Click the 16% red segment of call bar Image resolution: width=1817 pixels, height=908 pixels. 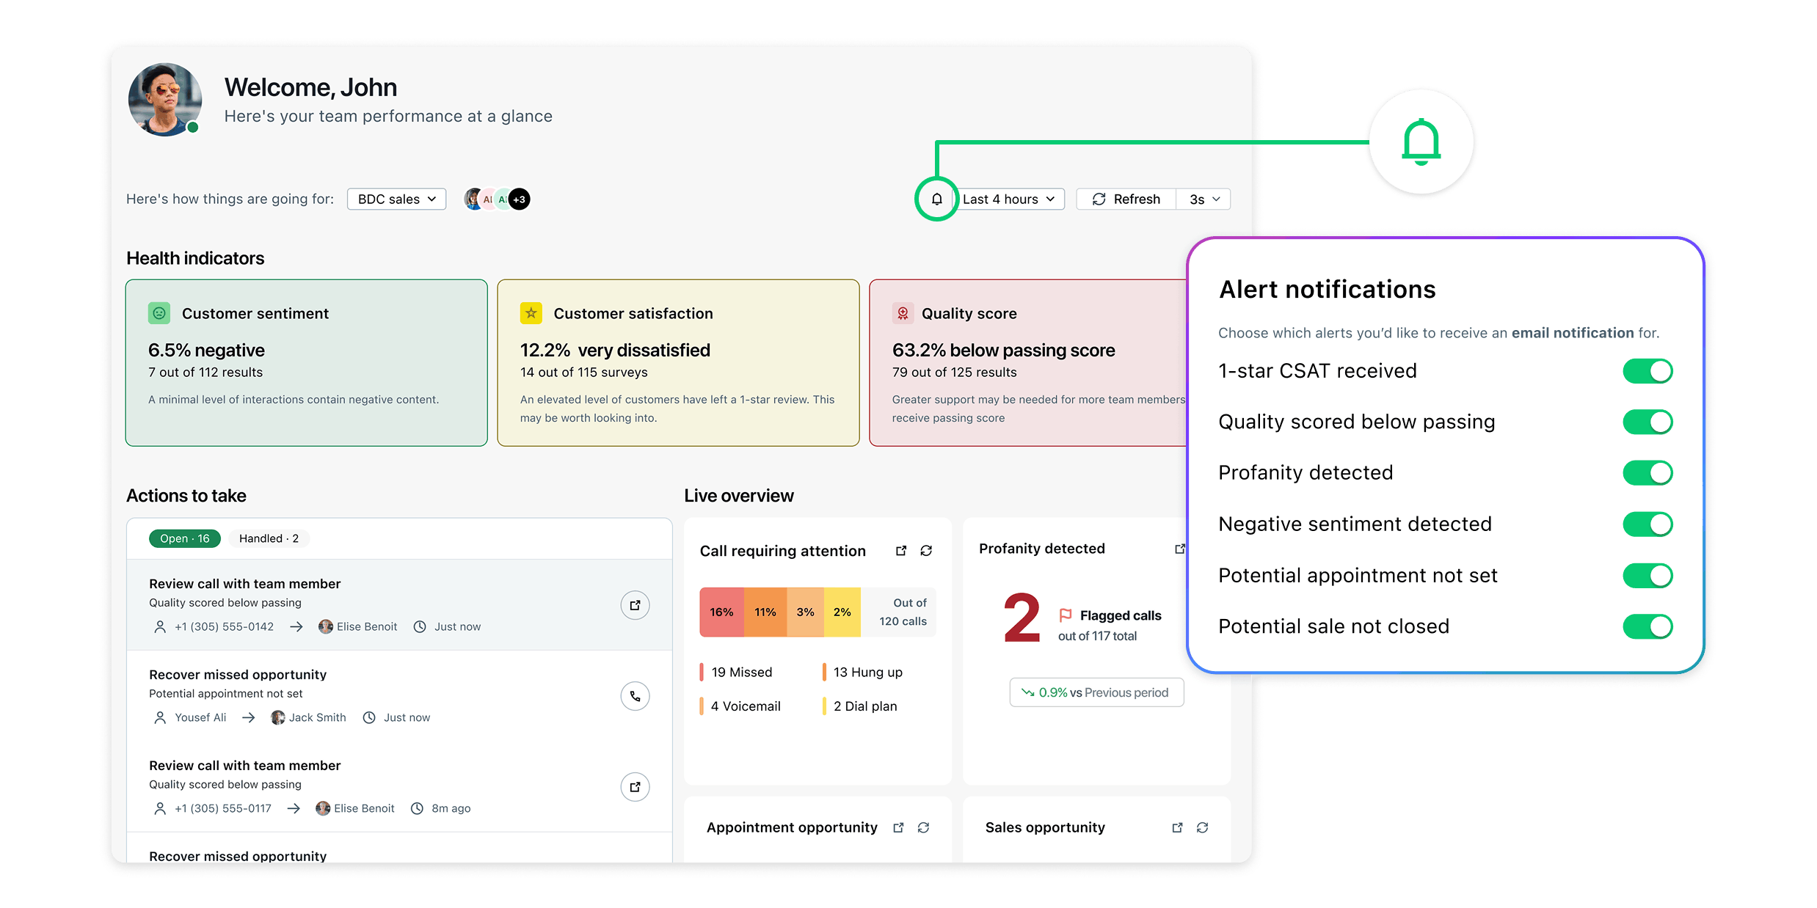pos(721,612)
